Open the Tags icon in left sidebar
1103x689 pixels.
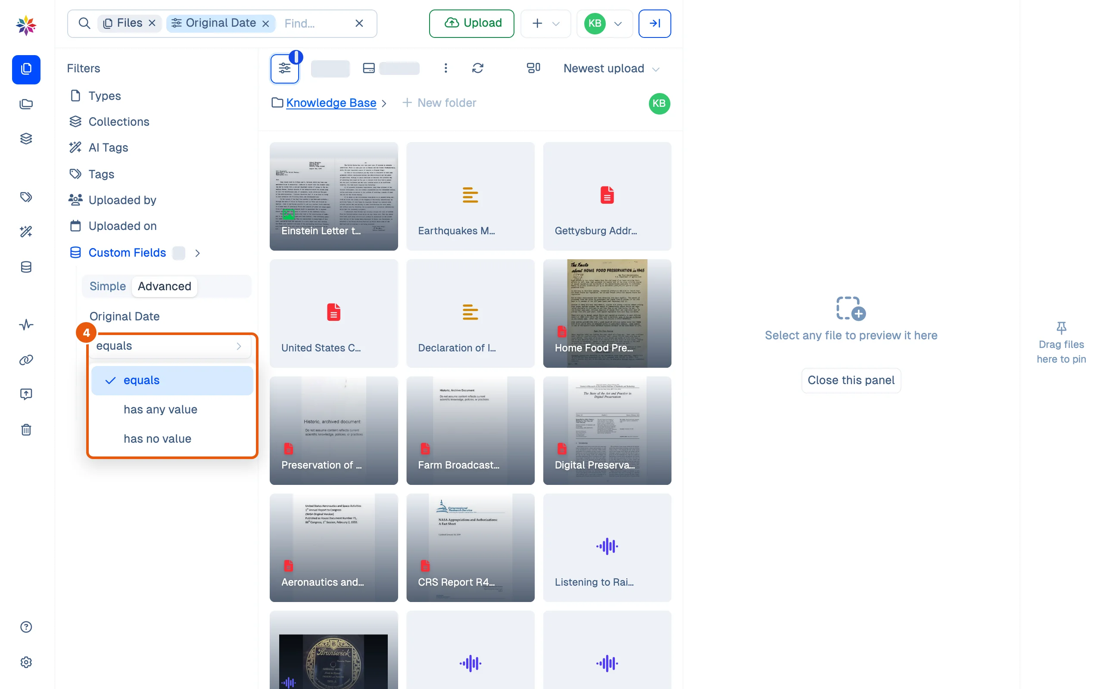26,197
